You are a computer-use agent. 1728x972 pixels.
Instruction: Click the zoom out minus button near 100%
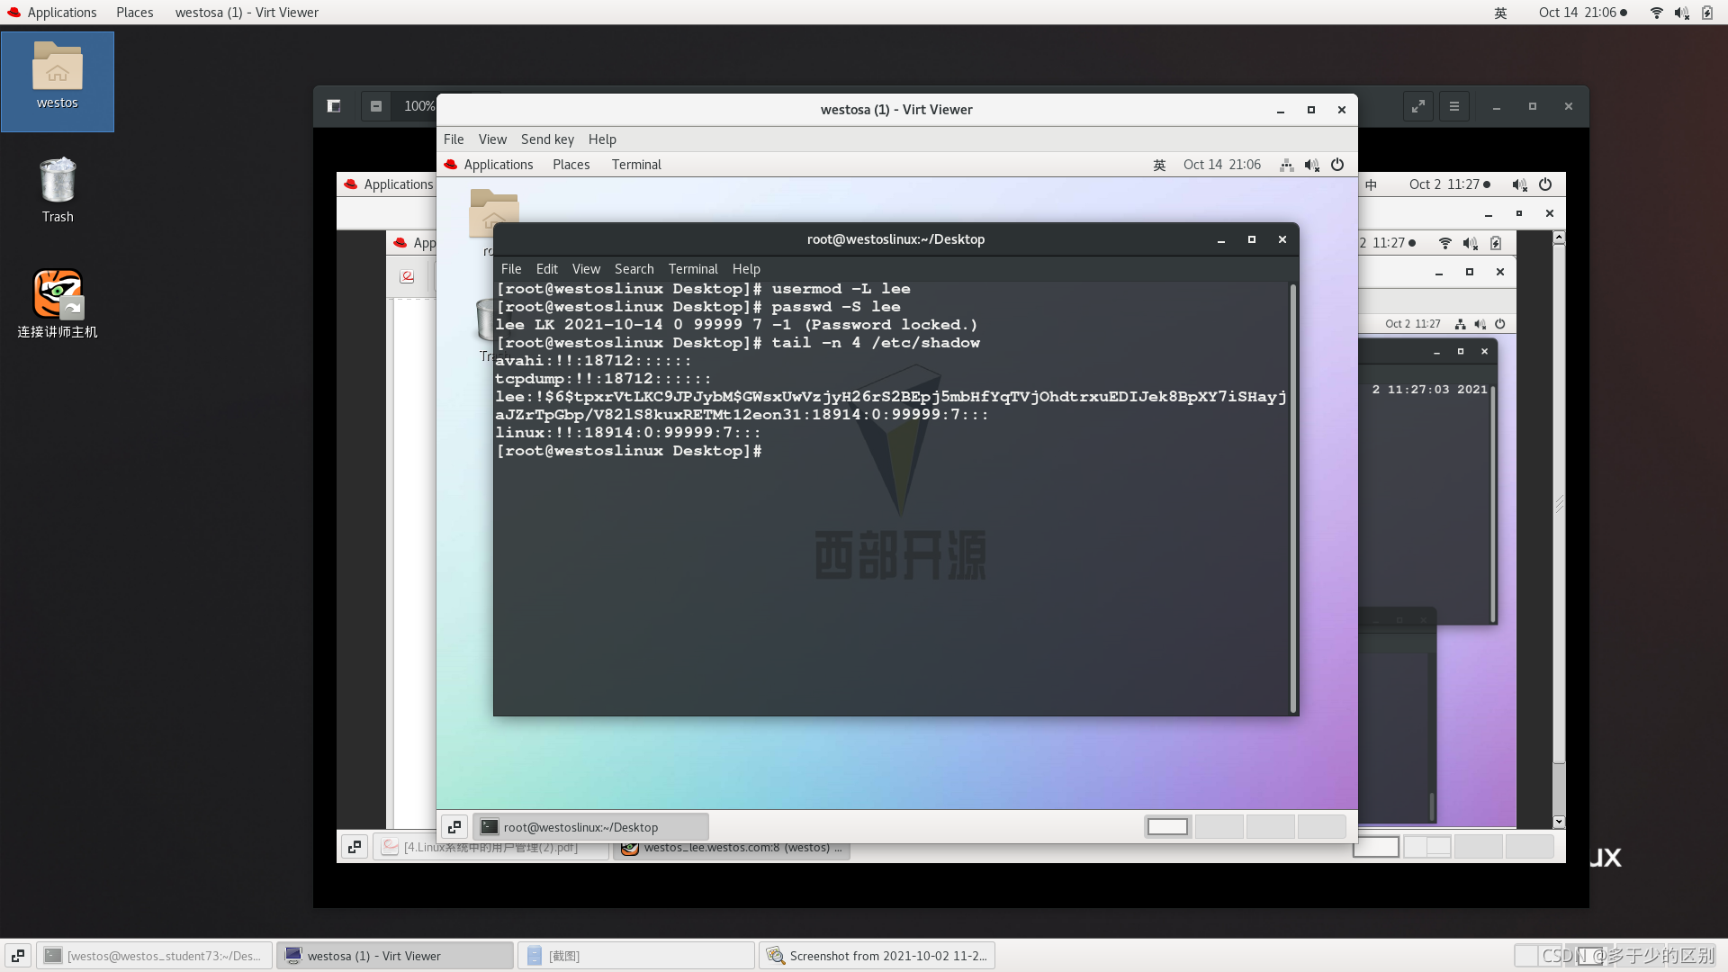tap(376, 106)
